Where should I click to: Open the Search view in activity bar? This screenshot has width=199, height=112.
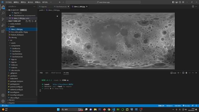tap(3, 13)
